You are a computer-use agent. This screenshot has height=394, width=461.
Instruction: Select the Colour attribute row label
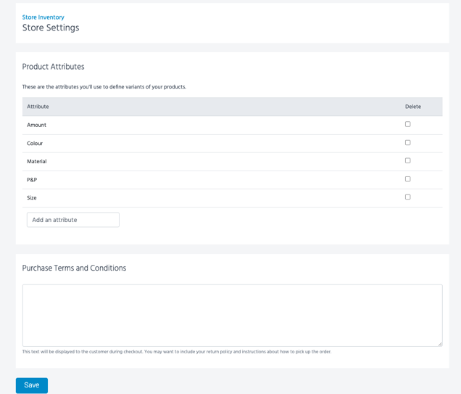point(35,144)
